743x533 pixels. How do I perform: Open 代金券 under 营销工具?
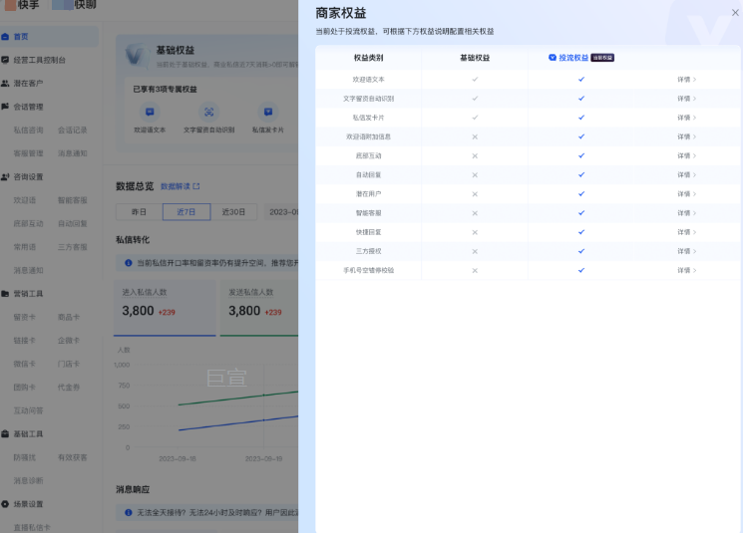pyautogui.click(x=69, y=388)
